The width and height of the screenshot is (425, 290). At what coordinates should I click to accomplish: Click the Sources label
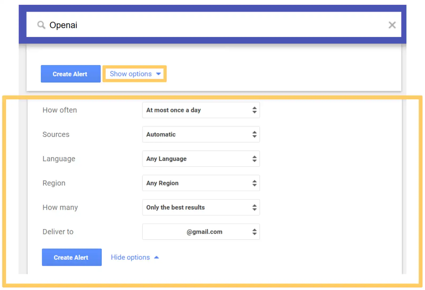(56, 134)
